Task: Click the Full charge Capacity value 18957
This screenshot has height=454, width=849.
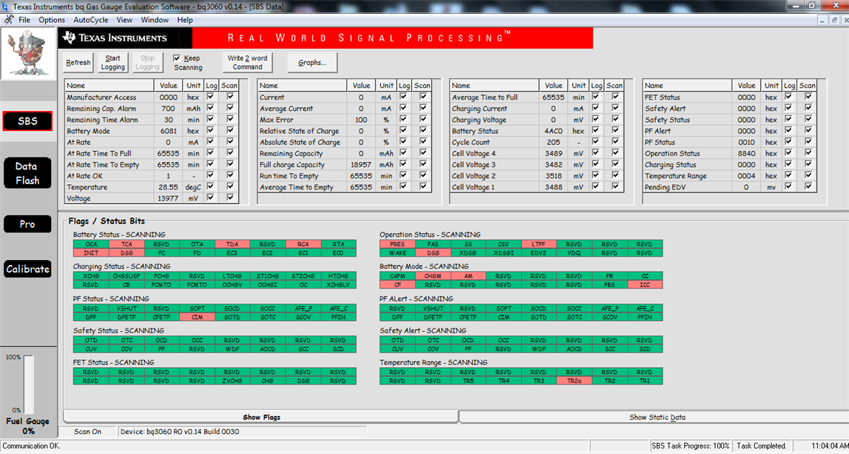Action: (362, 165)
